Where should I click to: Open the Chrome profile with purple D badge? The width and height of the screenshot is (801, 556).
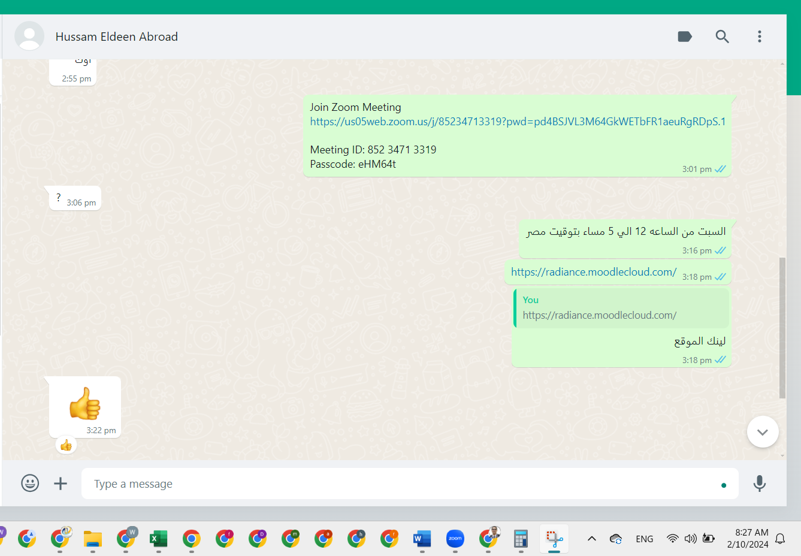[258, 539]
